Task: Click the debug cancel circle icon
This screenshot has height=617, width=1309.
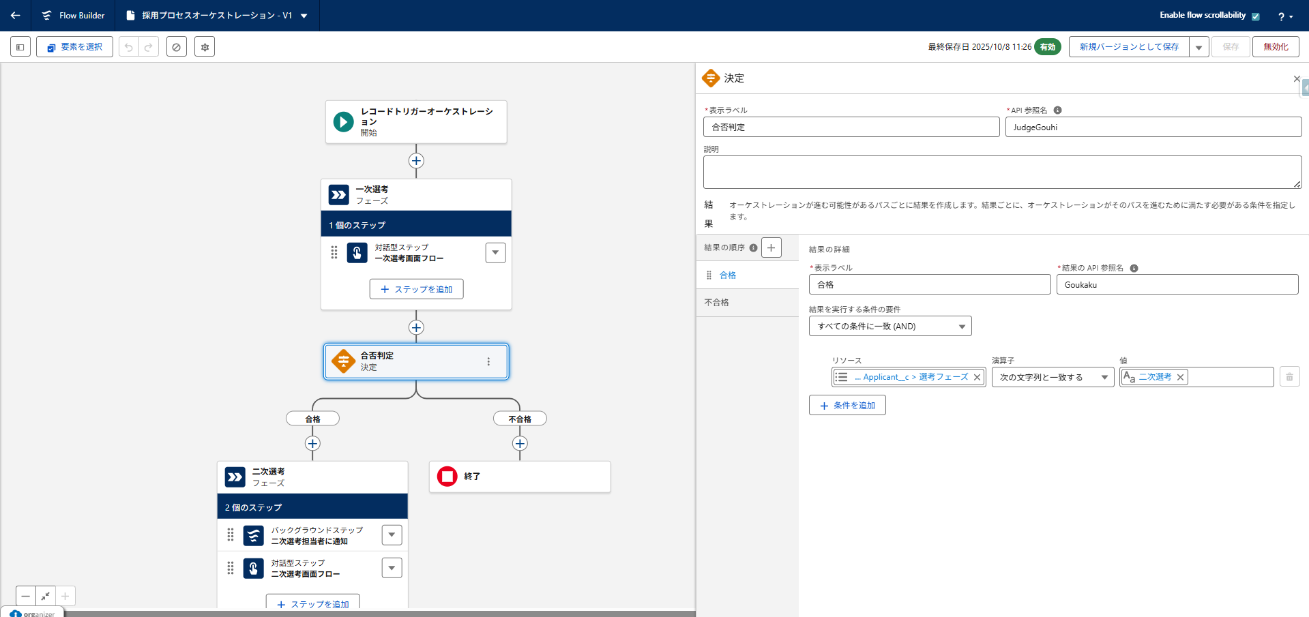Action: (x=177, y=47)
